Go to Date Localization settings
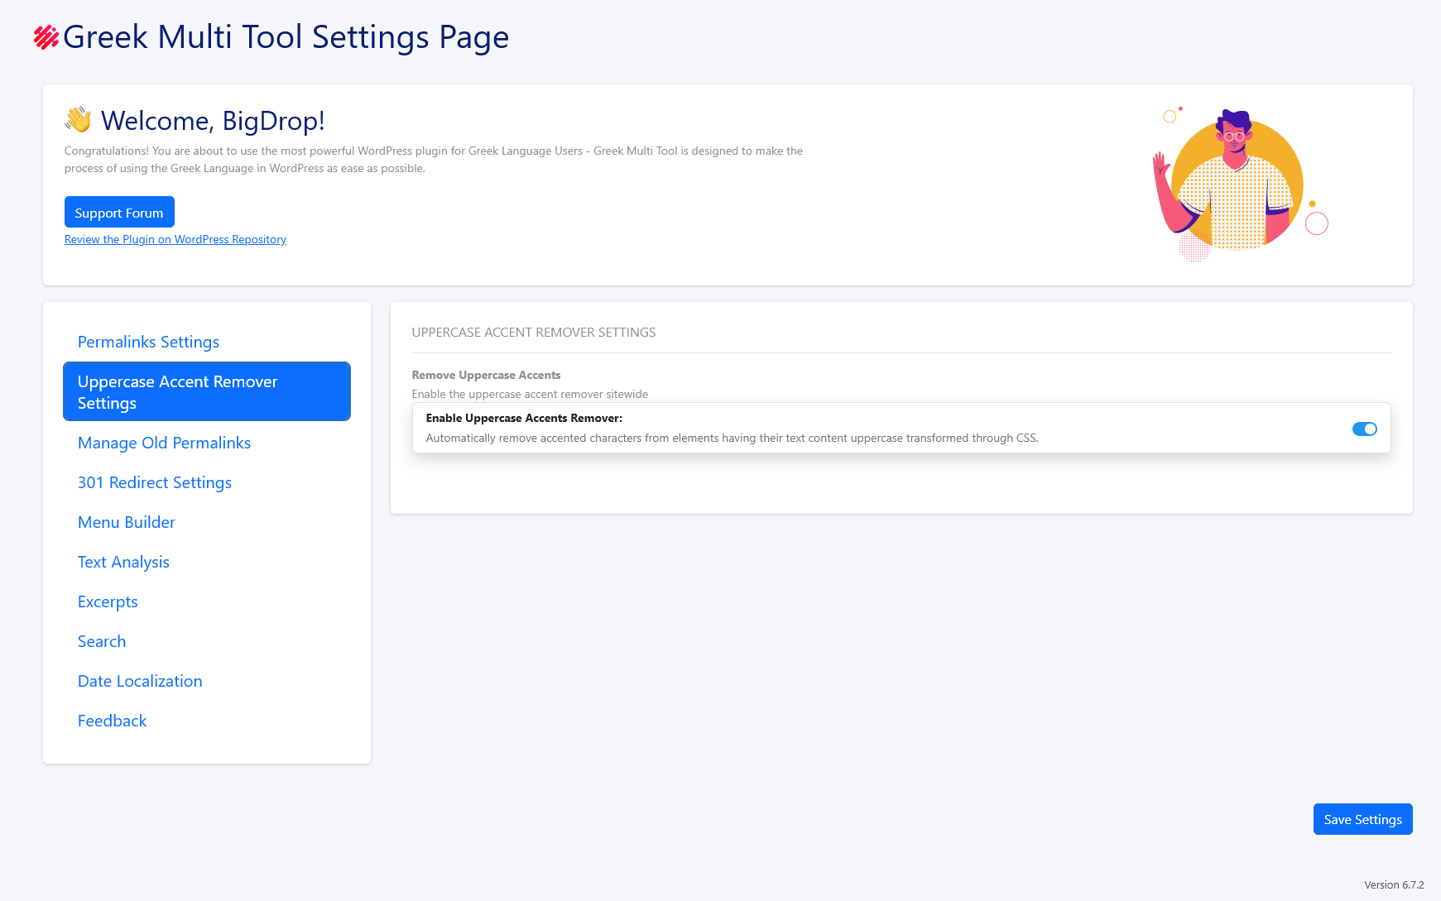 140,681
